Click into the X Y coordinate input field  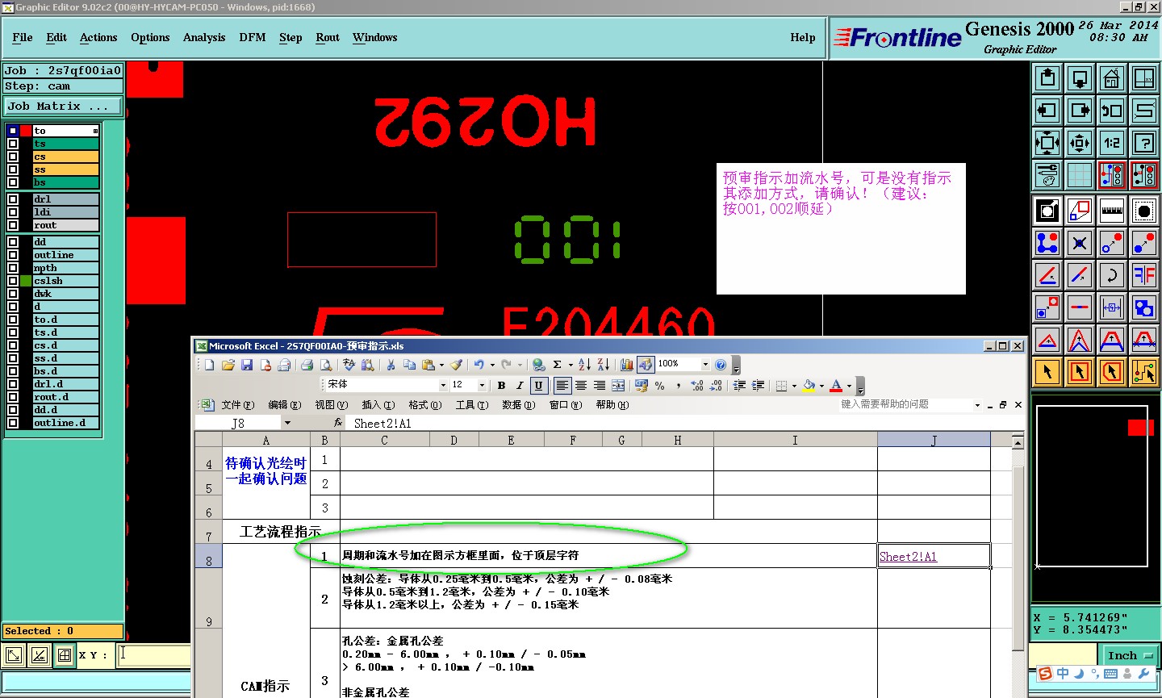pyautogui.click(x=153, y=654)
